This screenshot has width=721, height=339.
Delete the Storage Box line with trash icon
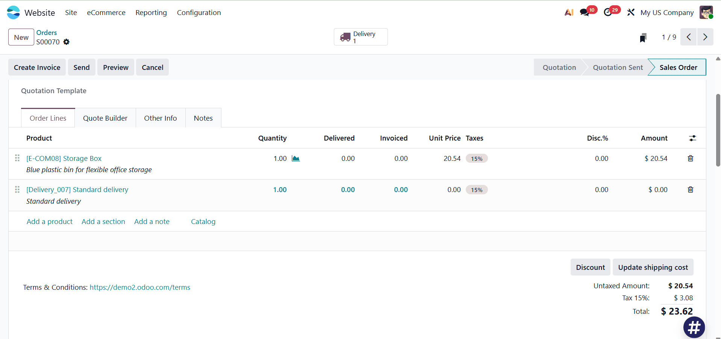pos(690,158)
